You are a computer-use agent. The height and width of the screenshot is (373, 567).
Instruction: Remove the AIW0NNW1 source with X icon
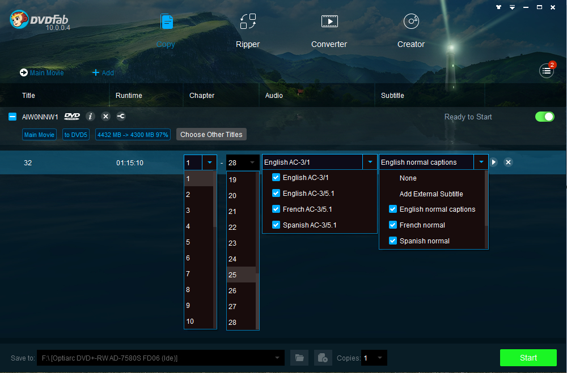tap(105, 116)
